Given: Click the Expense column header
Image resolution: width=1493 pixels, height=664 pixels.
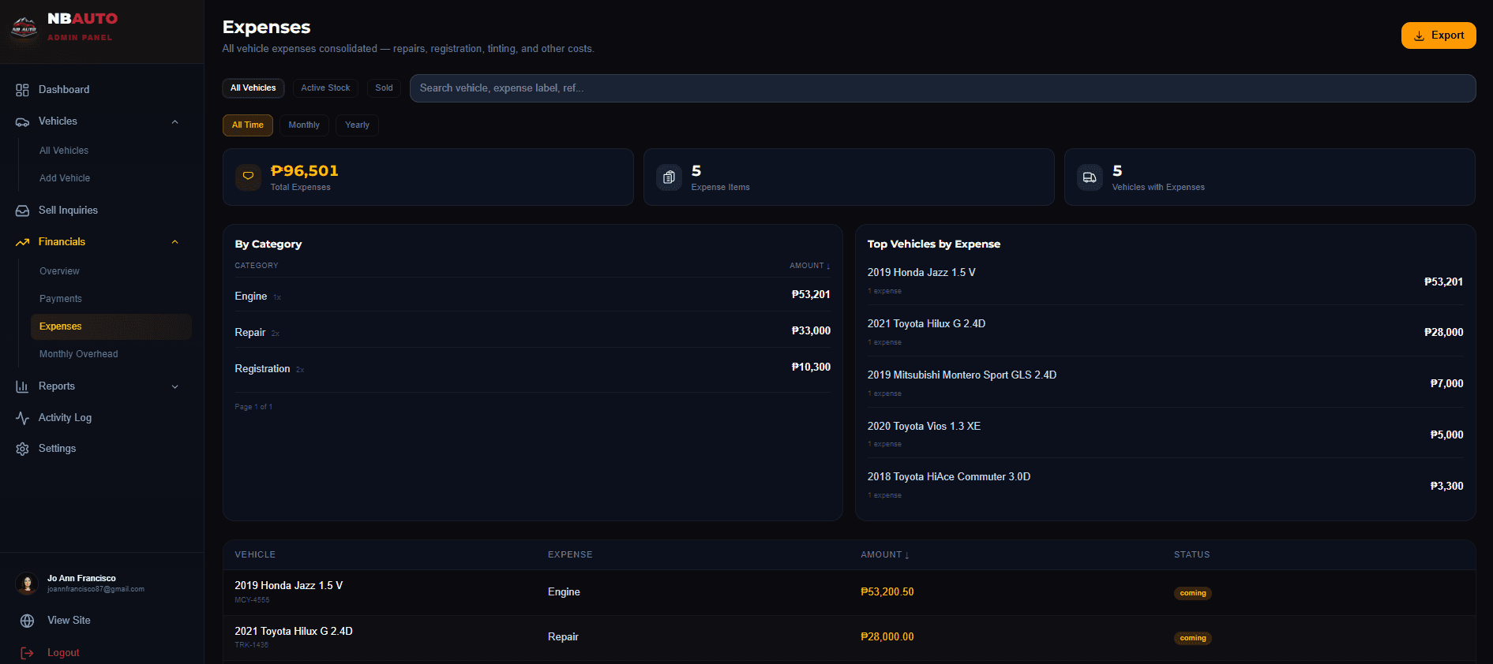Looking at the screenshot, I should click(570, 555).
